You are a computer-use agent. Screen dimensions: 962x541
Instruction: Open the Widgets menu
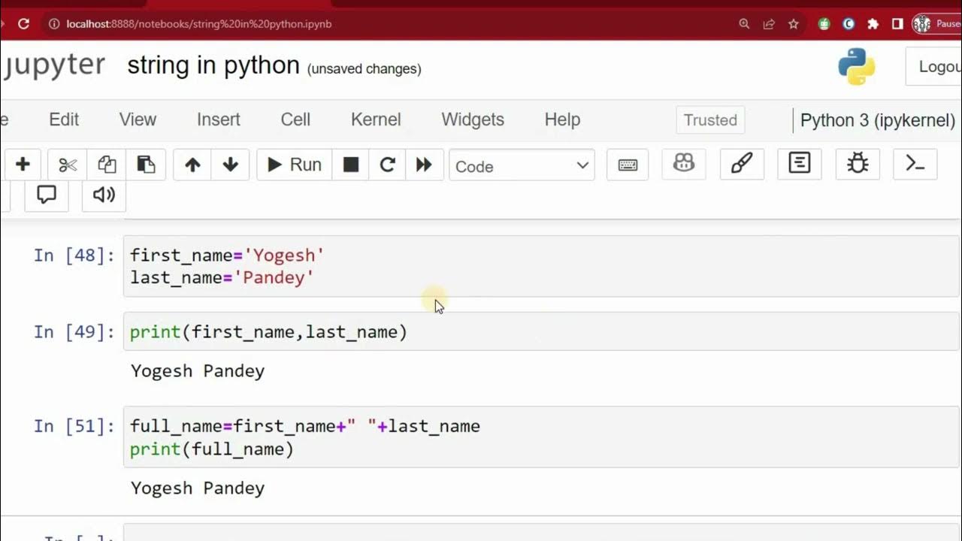click(473, 119)
